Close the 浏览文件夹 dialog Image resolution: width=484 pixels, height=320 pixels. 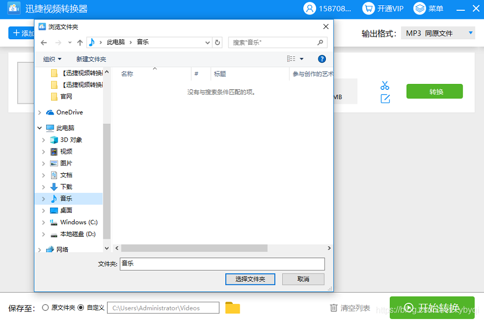326,27
